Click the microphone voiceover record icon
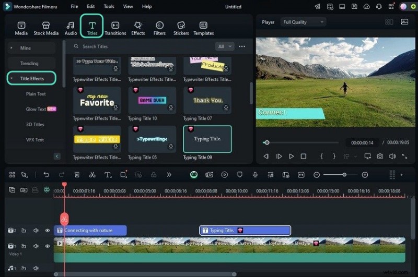 click(255, 175)
